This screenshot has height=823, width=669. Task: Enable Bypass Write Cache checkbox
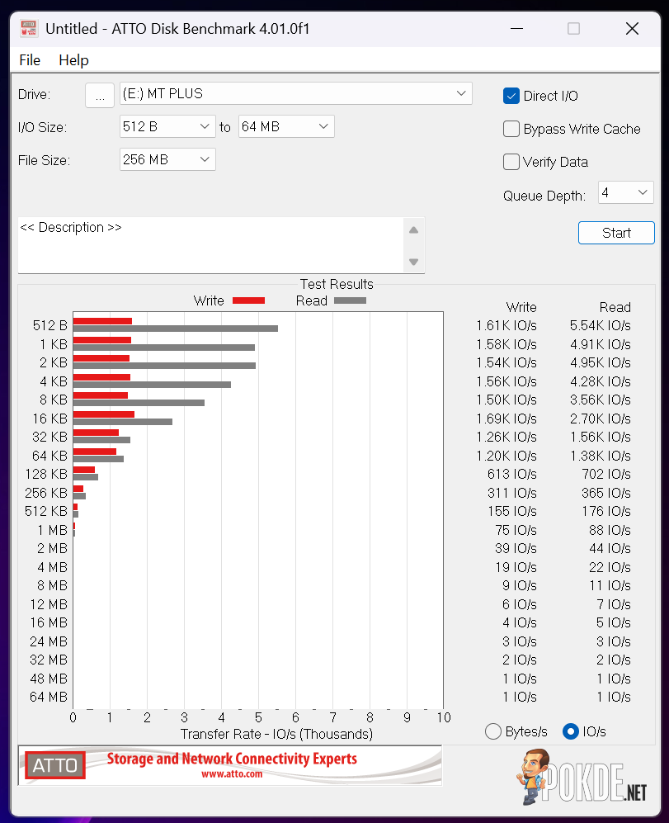511,129
